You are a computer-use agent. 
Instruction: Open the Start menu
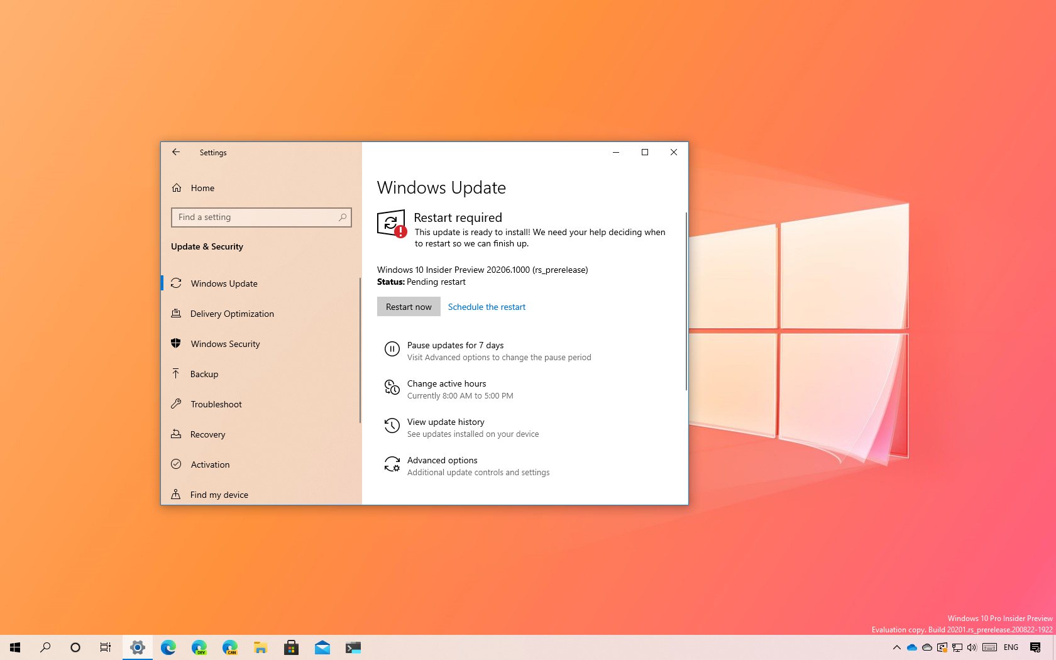14,647
